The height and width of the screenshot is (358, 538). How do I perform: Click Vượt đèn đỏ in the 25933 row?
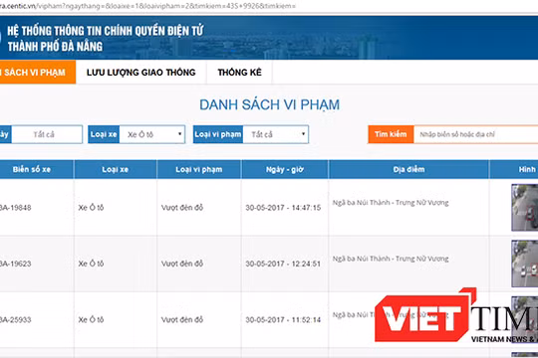[182, 320]
